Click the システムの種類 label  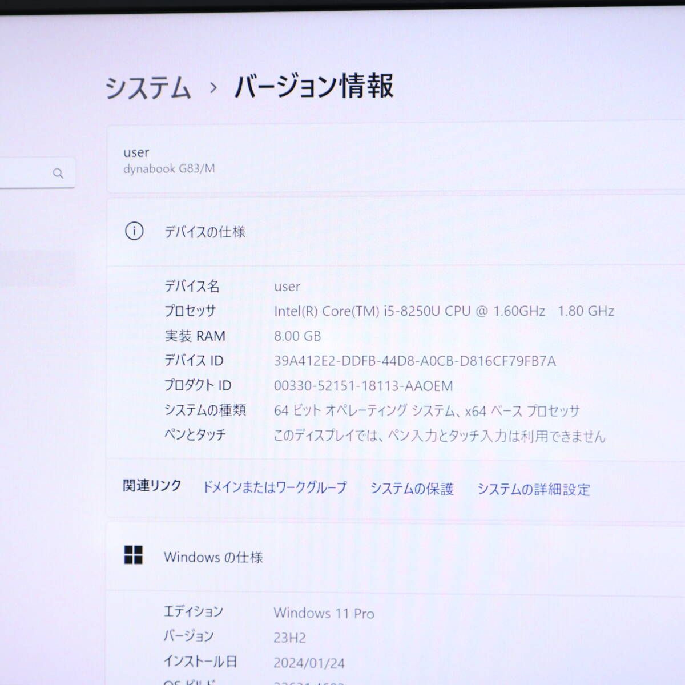(x=205, y=410)
